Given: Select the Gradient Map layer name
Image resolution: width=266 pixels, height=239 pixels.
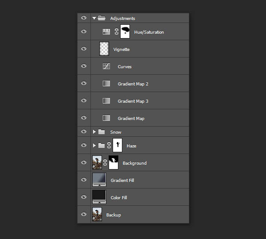Looking at the screenshot, I should pyautogui.click(x=131, y=119).
